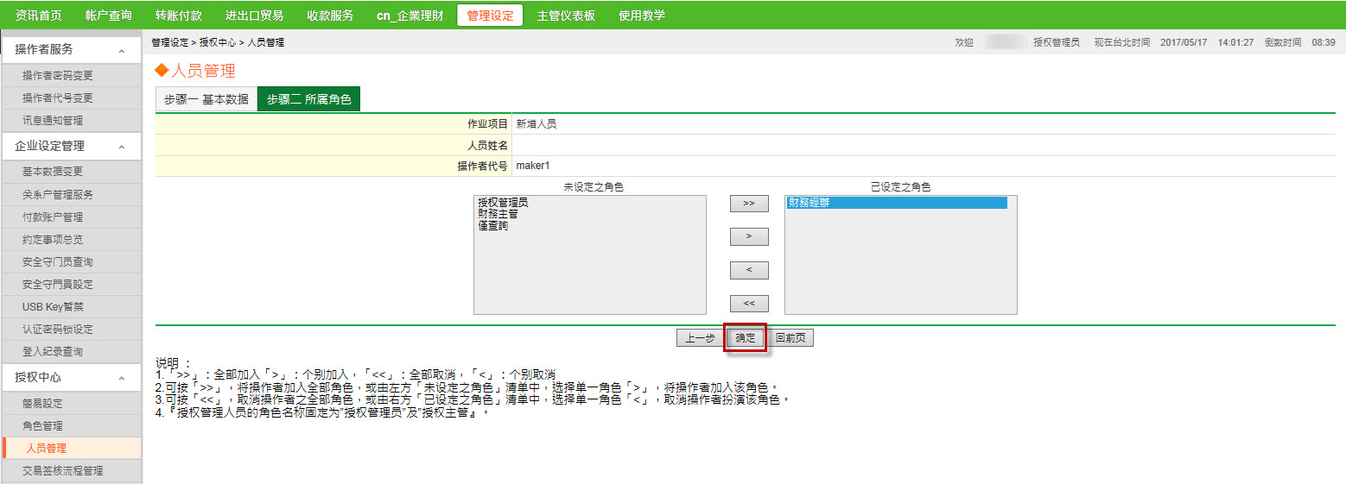Open 操作者密码变更 in the sidebar

point(57,76)
